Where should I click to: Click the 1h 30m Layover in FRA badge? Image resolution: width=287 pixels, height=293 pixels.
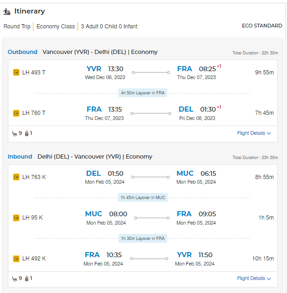(143, 239)
